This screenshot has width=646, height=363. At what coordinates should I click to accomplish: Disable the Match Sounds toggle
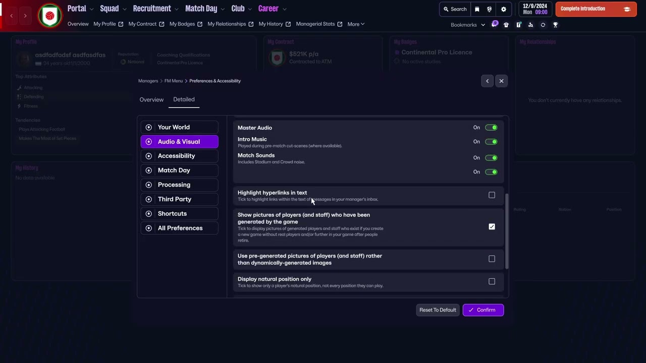491,158
